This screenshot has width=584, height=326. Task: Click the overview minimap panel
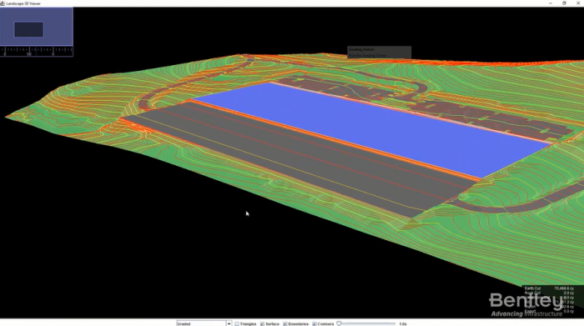point(37,27)
